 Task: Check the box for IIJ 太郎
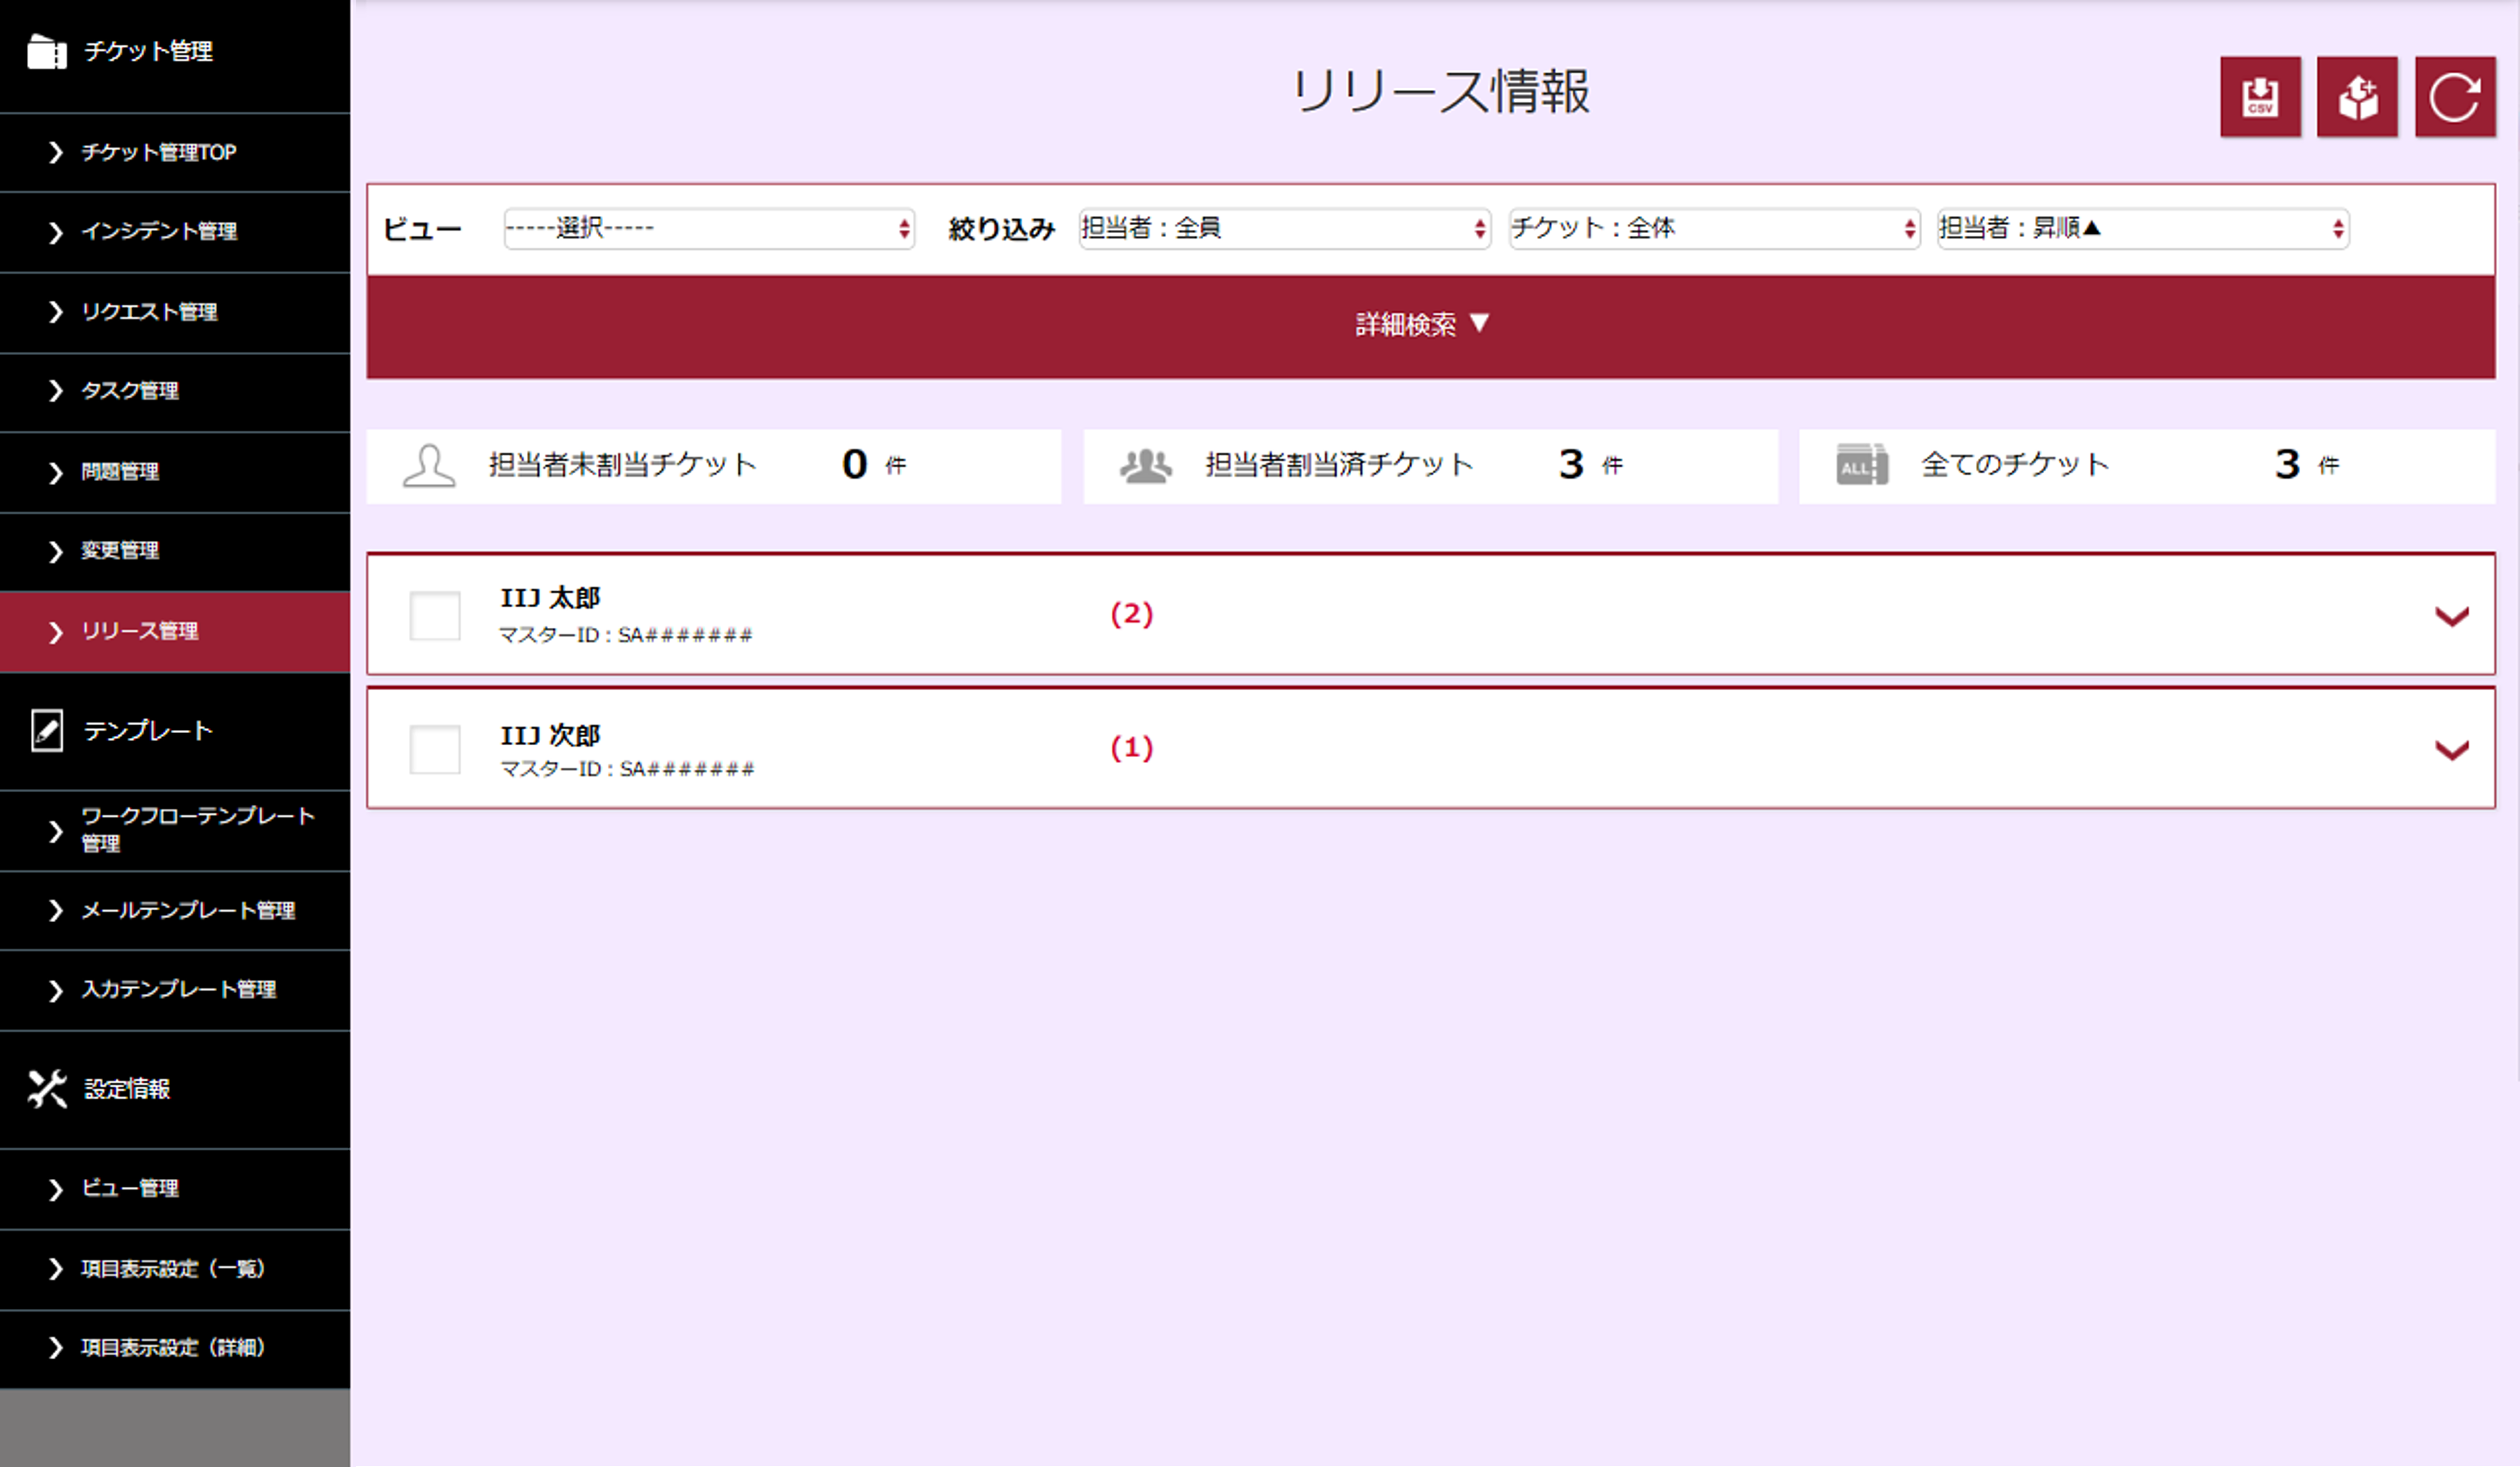435,615
